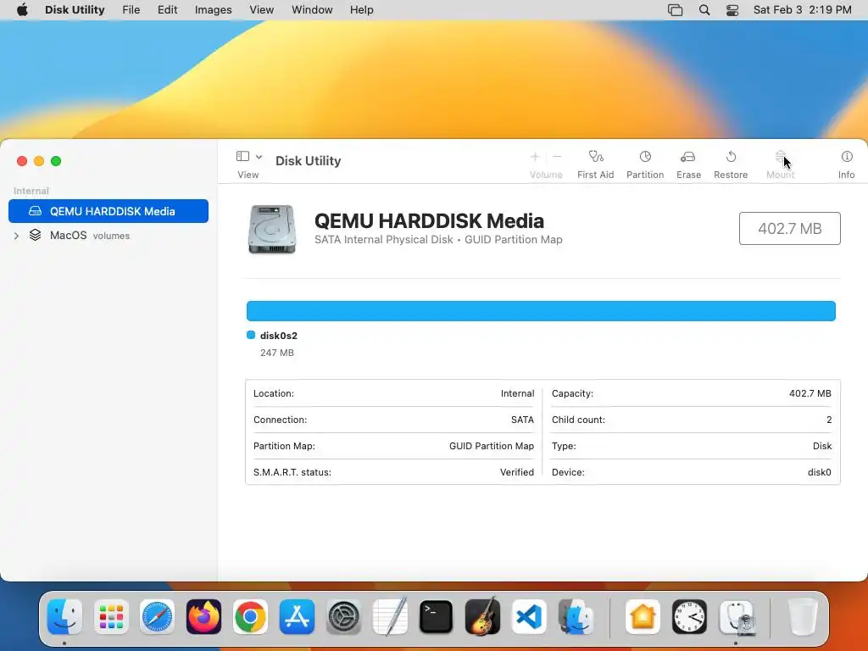Click the Connection SATA value
Image resolution: width=868 pixels, height=651 pixels.
click(x=522, y=420)
